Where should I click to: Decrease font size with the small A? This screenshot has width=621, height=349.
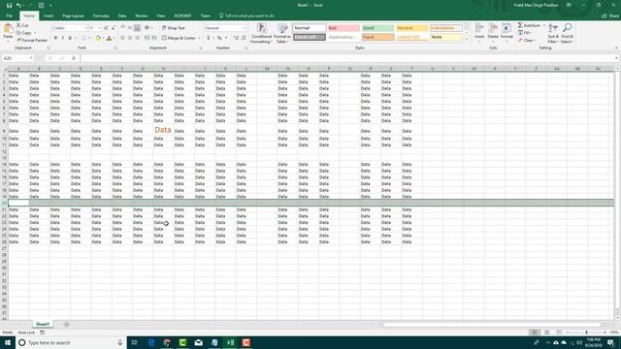(x=114, y=28)
